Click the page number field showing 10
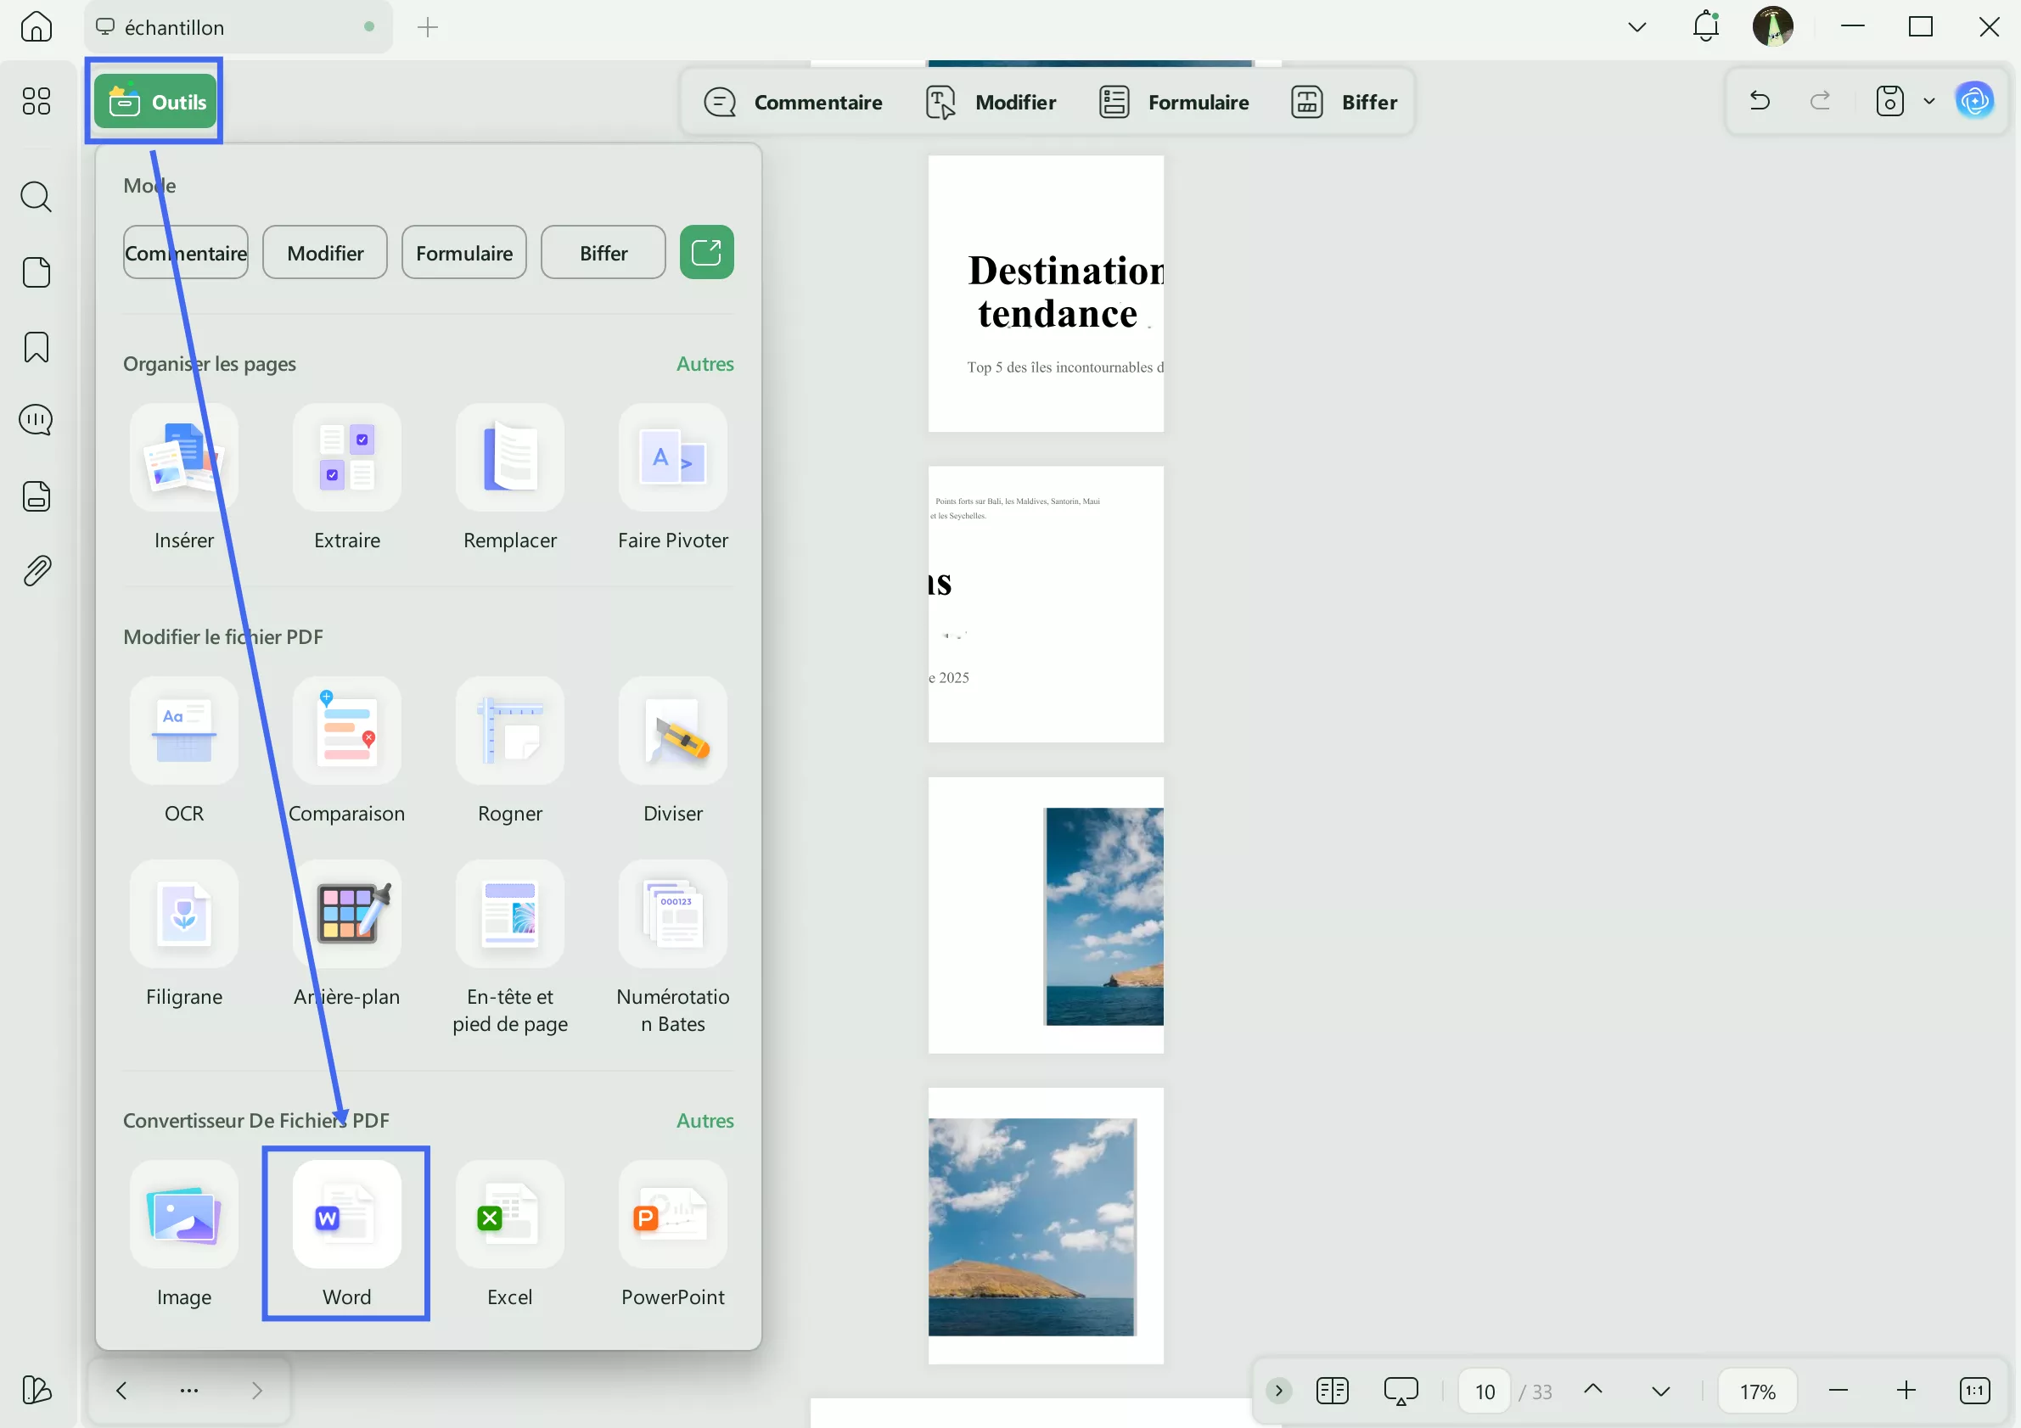The width and height of the screenshot is (2021, 1428). [x=1484, y=1391]
